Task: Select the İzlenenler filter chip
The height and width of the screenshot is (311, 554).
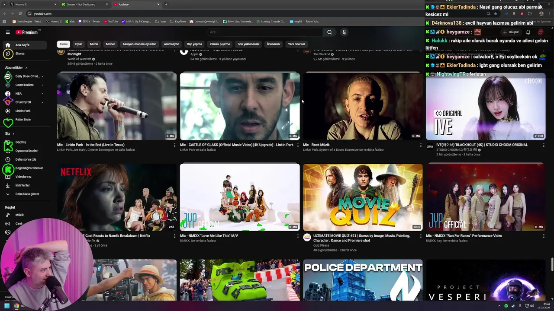Action: (274, 44)
